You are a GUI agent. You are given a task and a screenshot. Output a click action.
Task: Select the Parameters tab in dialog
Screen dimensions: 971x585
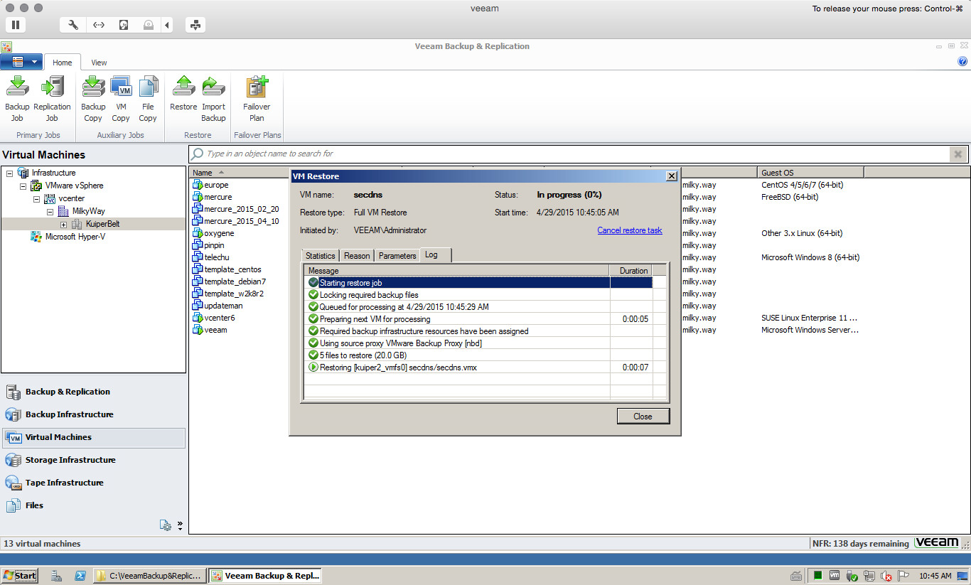[397, 256]
